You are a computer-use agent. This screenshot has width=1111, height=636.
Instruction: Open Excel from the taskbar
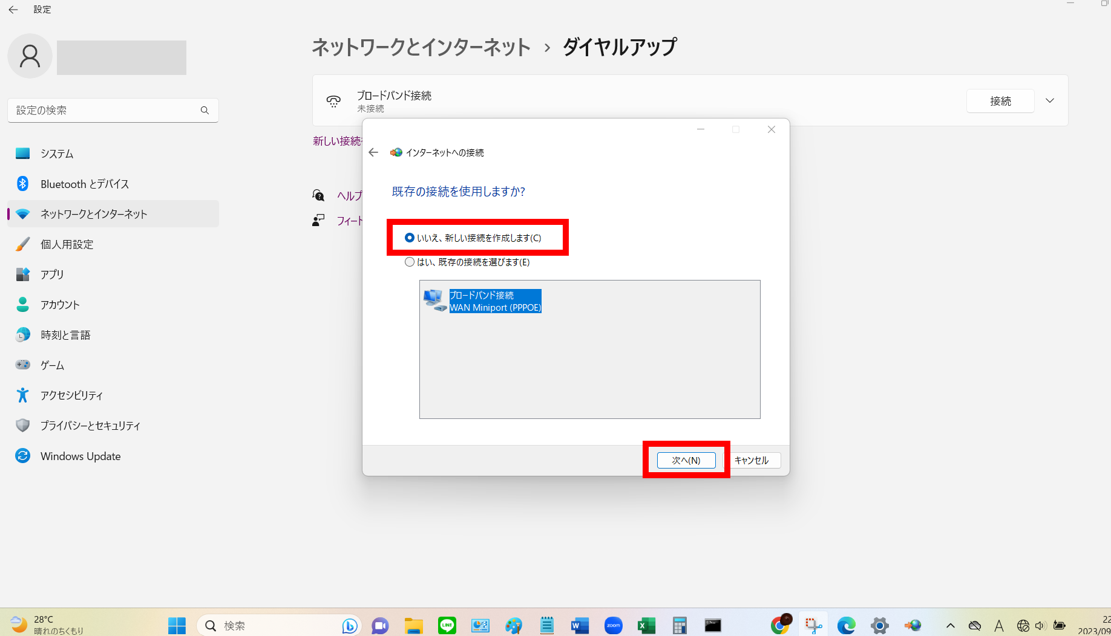[646, 625]
